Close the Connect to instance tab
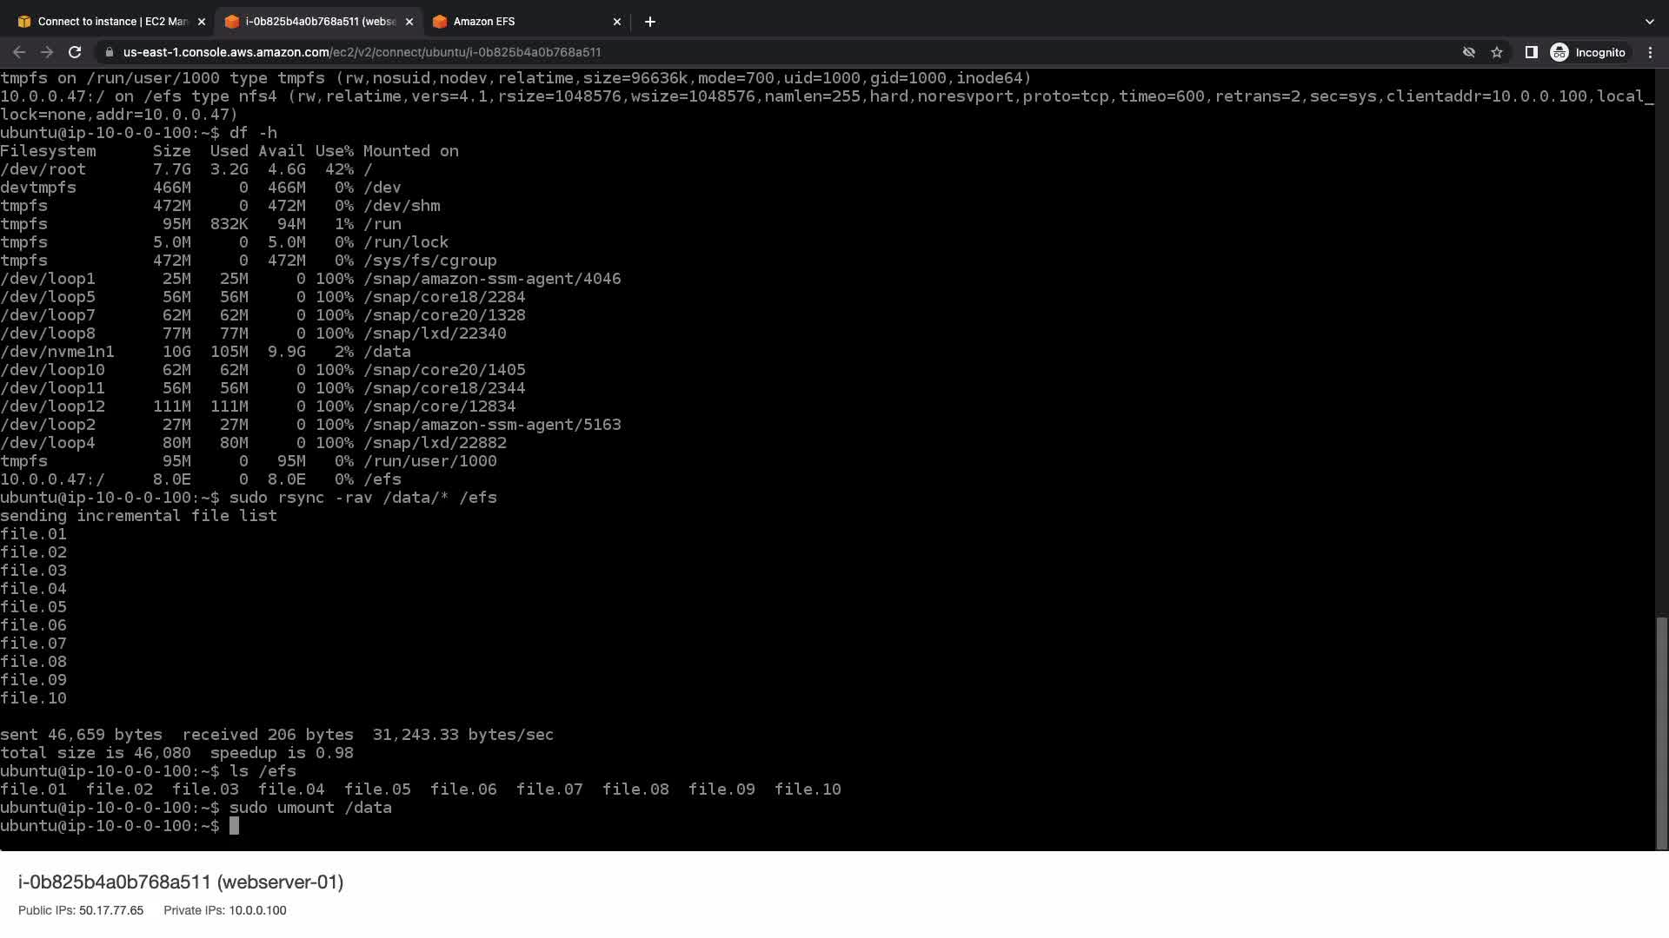Image resolution: width=1669 pixels, height=938 pixels. 202,22
